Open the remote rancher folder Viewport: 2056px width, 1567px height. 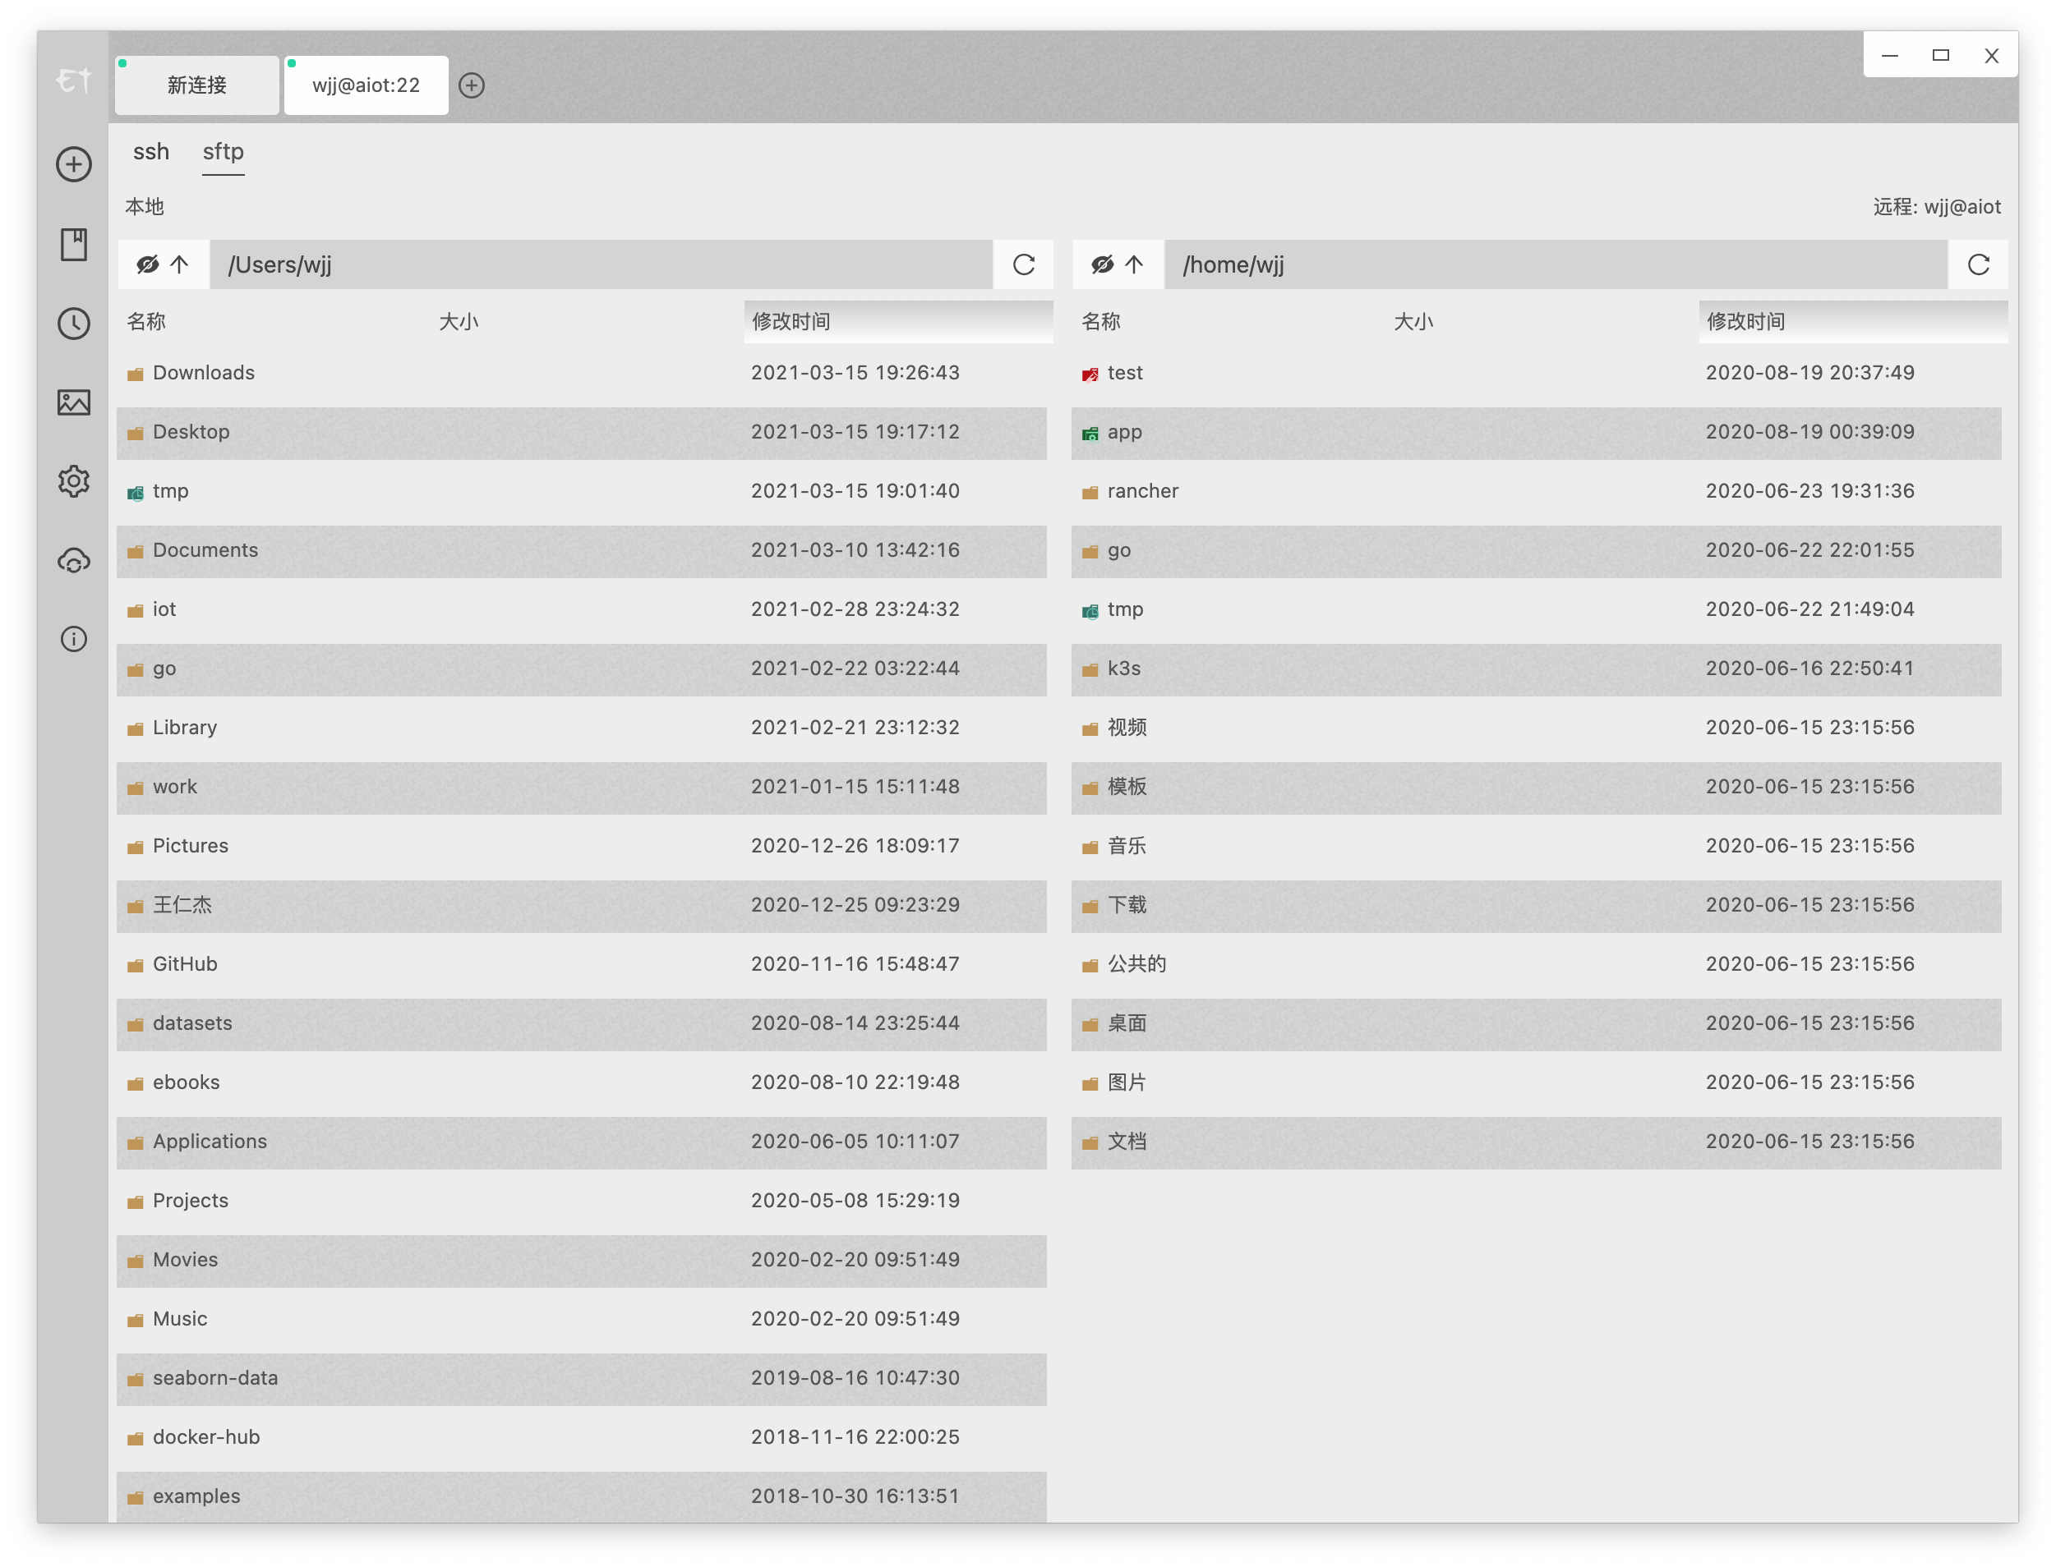pos(1142,492)
